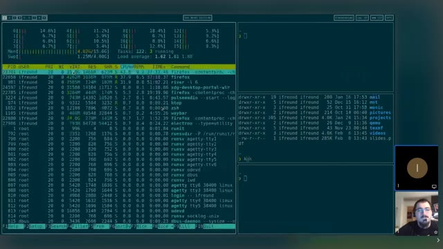
Task: Select the login -- ifreund process row
Action: click(x=118, y=195)
